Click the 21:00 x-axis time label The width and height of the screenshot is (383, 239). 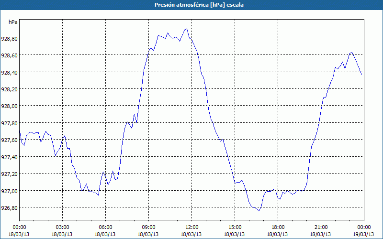[321, 228]
